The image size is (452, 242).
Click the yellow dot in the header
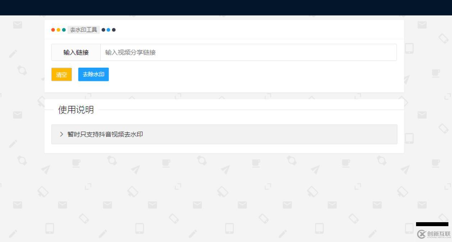(x=59, y=30)
